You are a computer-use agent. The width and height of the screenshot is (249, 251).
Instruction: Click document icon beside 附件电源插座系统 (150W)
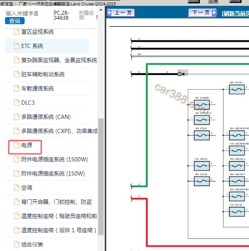[17, 173]
